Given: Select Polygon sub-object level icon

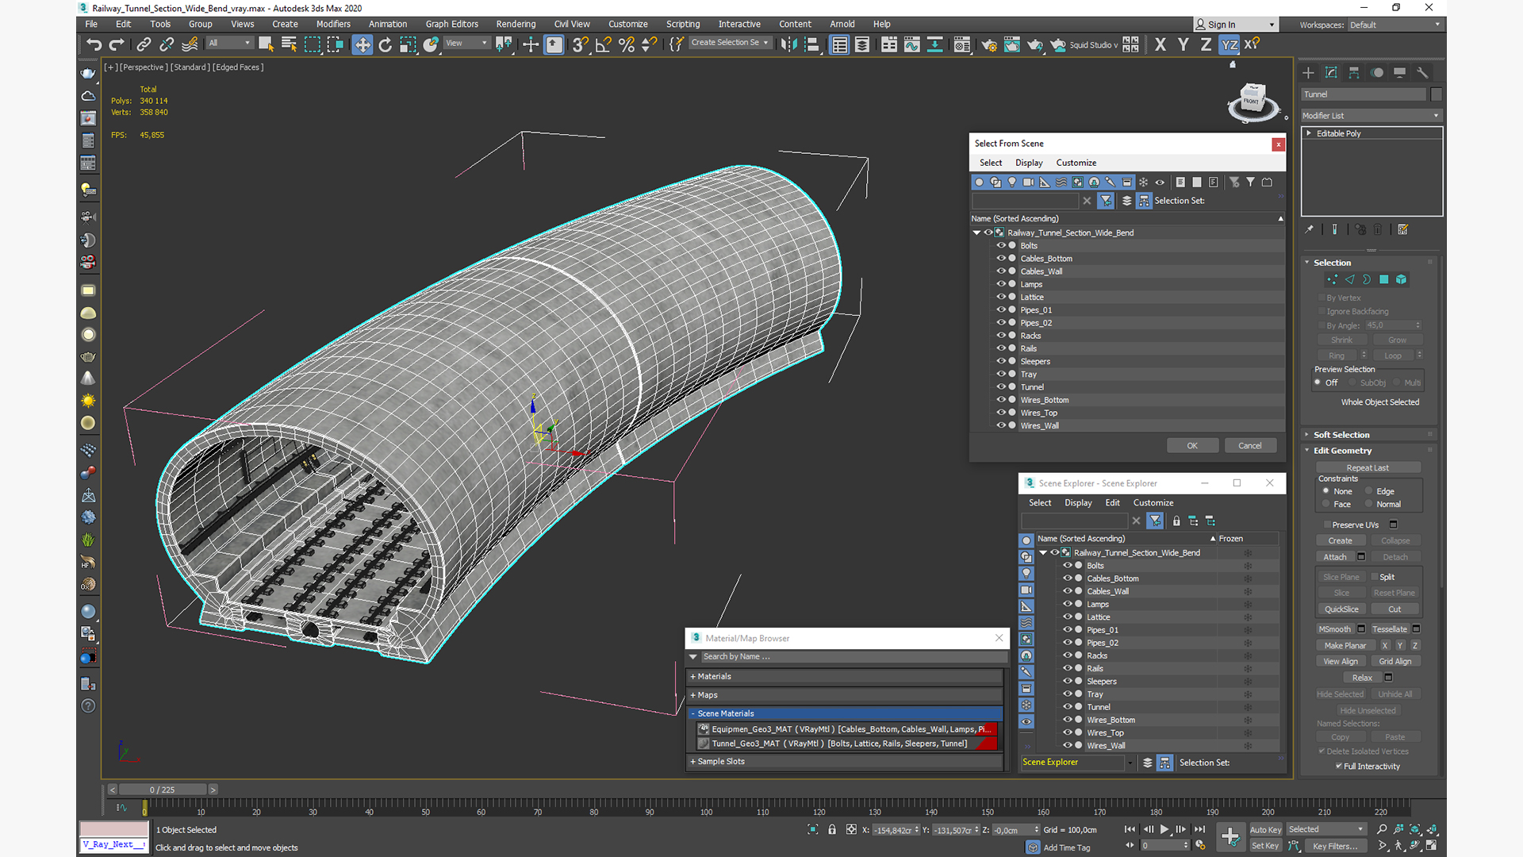Looking at the screenshot, I should 1383,279.
